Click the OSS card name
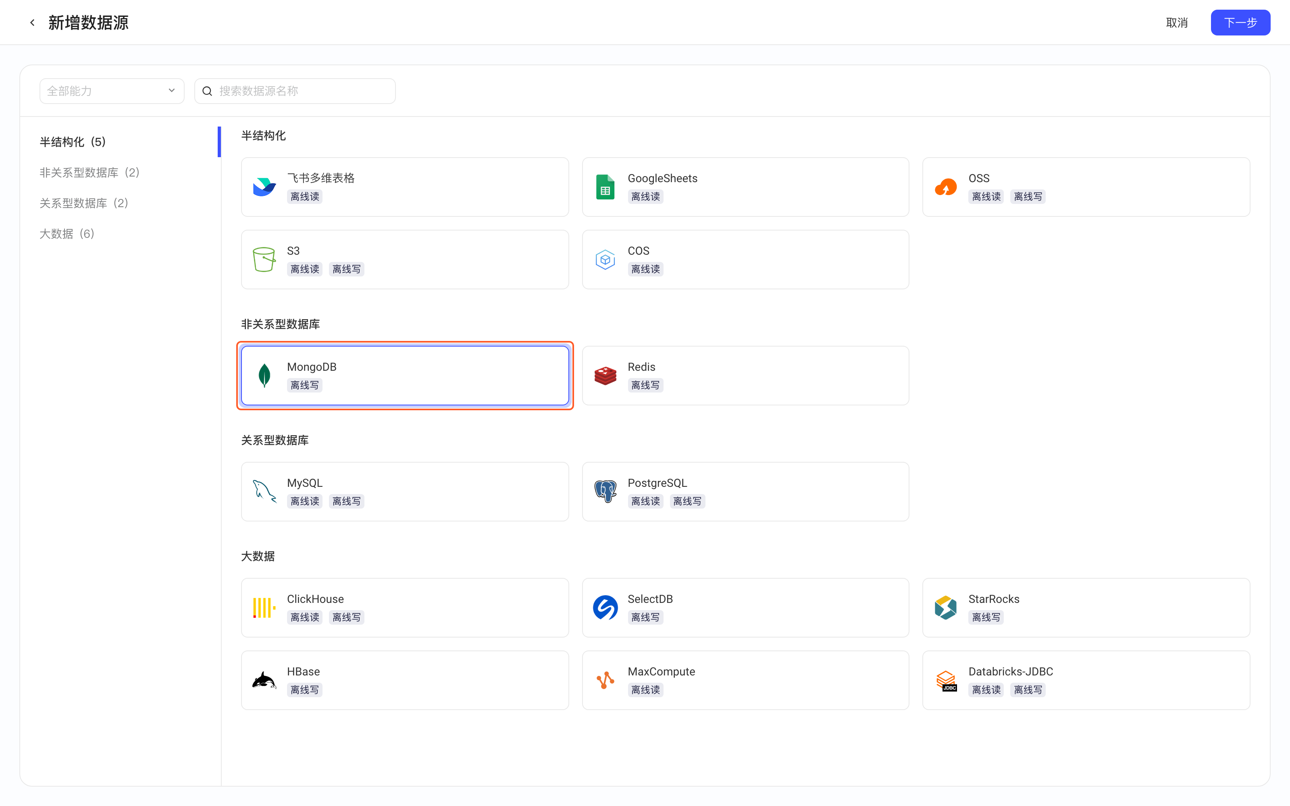This screenshot has height=806, width=1290. pyautogui.click(x=979, y=178)
